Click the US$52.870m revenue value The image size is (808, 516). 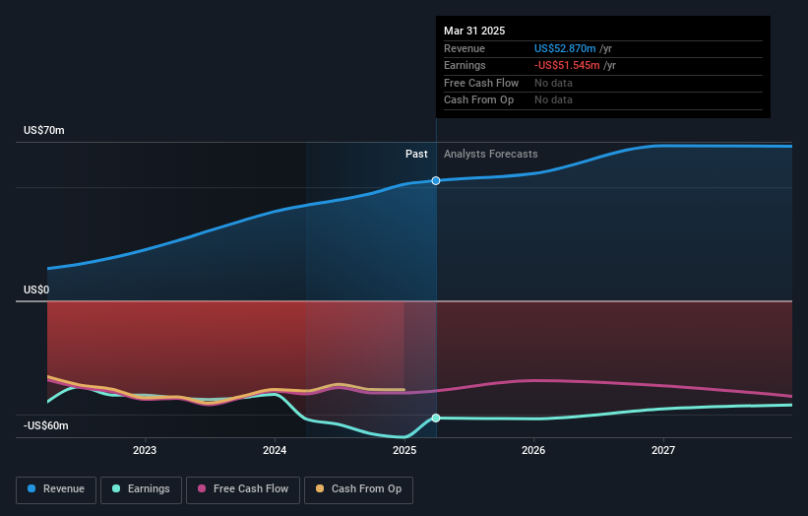(x=565, y=48)
